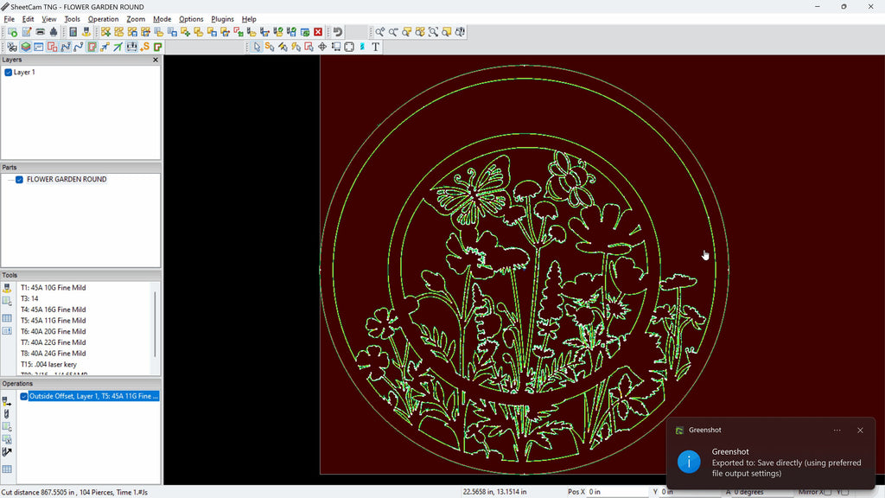
Task: Select tool T1: 45A 10G Fine Mild
Action: click(53, 287)
